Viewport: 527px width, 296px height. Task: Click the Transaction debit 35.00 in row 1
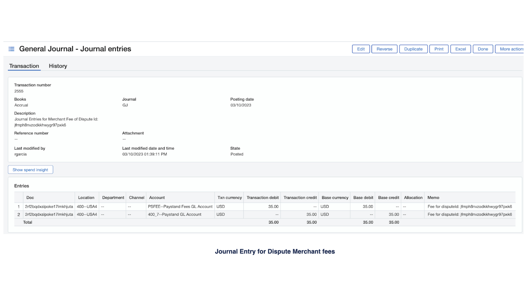(273, 207)
